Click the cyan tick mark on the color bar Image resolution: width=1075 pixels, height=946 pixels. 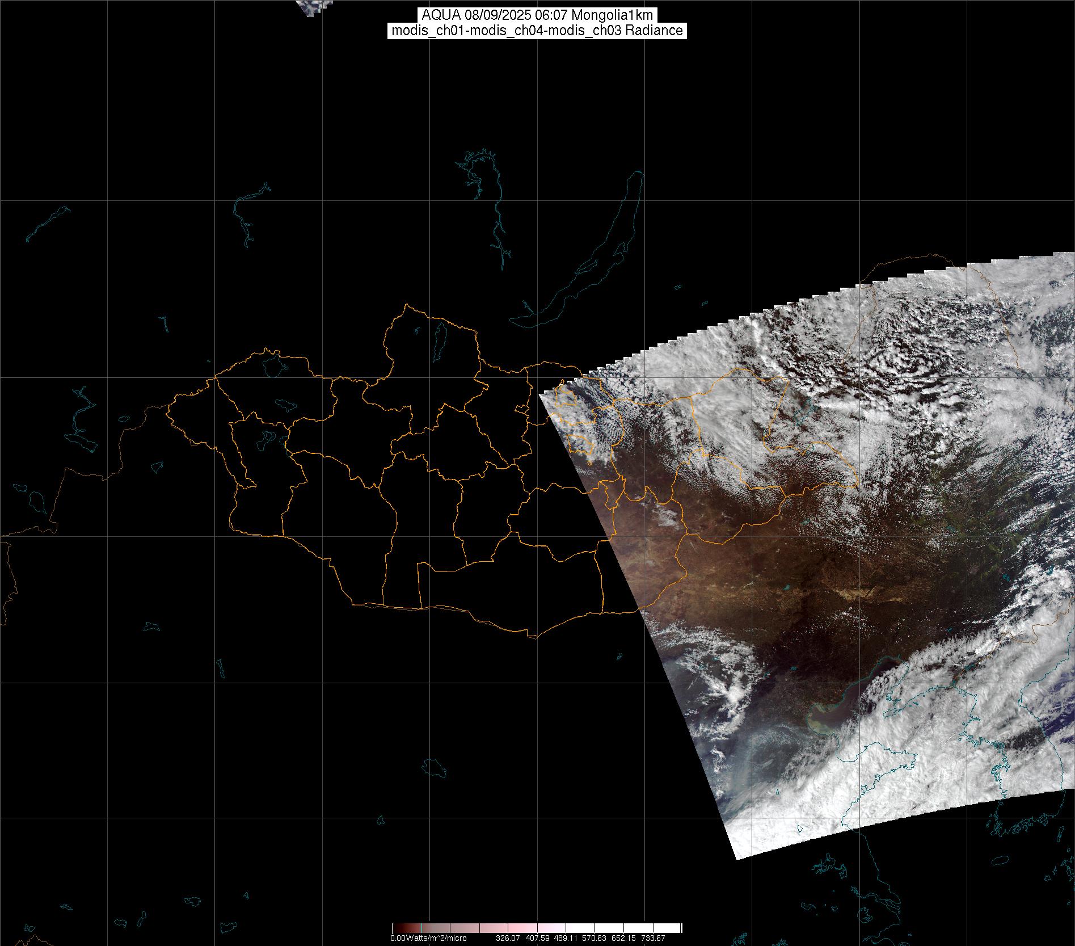pos(421,928)
